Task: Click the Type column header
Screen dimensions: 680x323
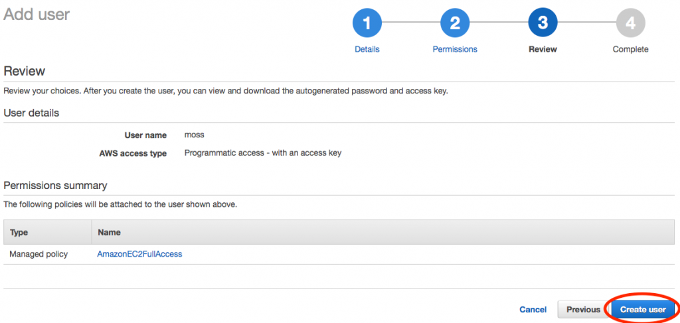Action: [19, 233]
